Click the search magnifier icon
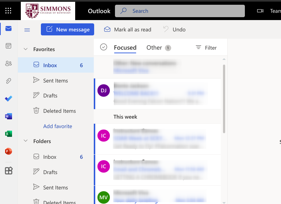 (x=123, y=11)
